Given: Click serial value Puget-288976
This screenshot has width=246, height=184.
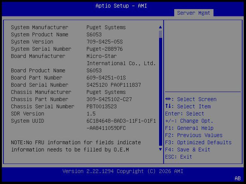Looking at the screenshot, I should 105,49.
